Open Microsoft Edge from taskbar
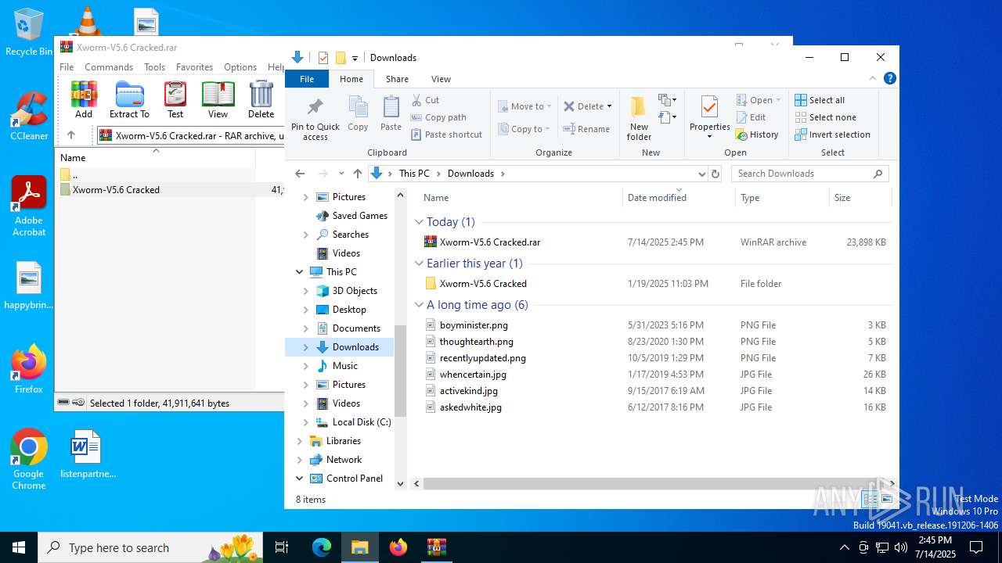Image resolution: width=1002 pixels, height=563 pixels. point(322,547)
